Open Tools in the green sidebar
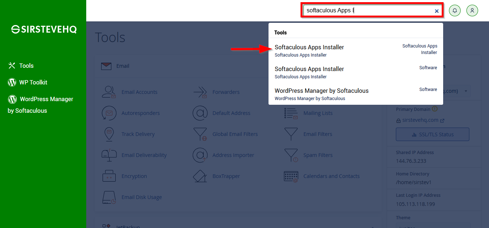This screenshot has height=228, width=489. (x=21, y=66)
